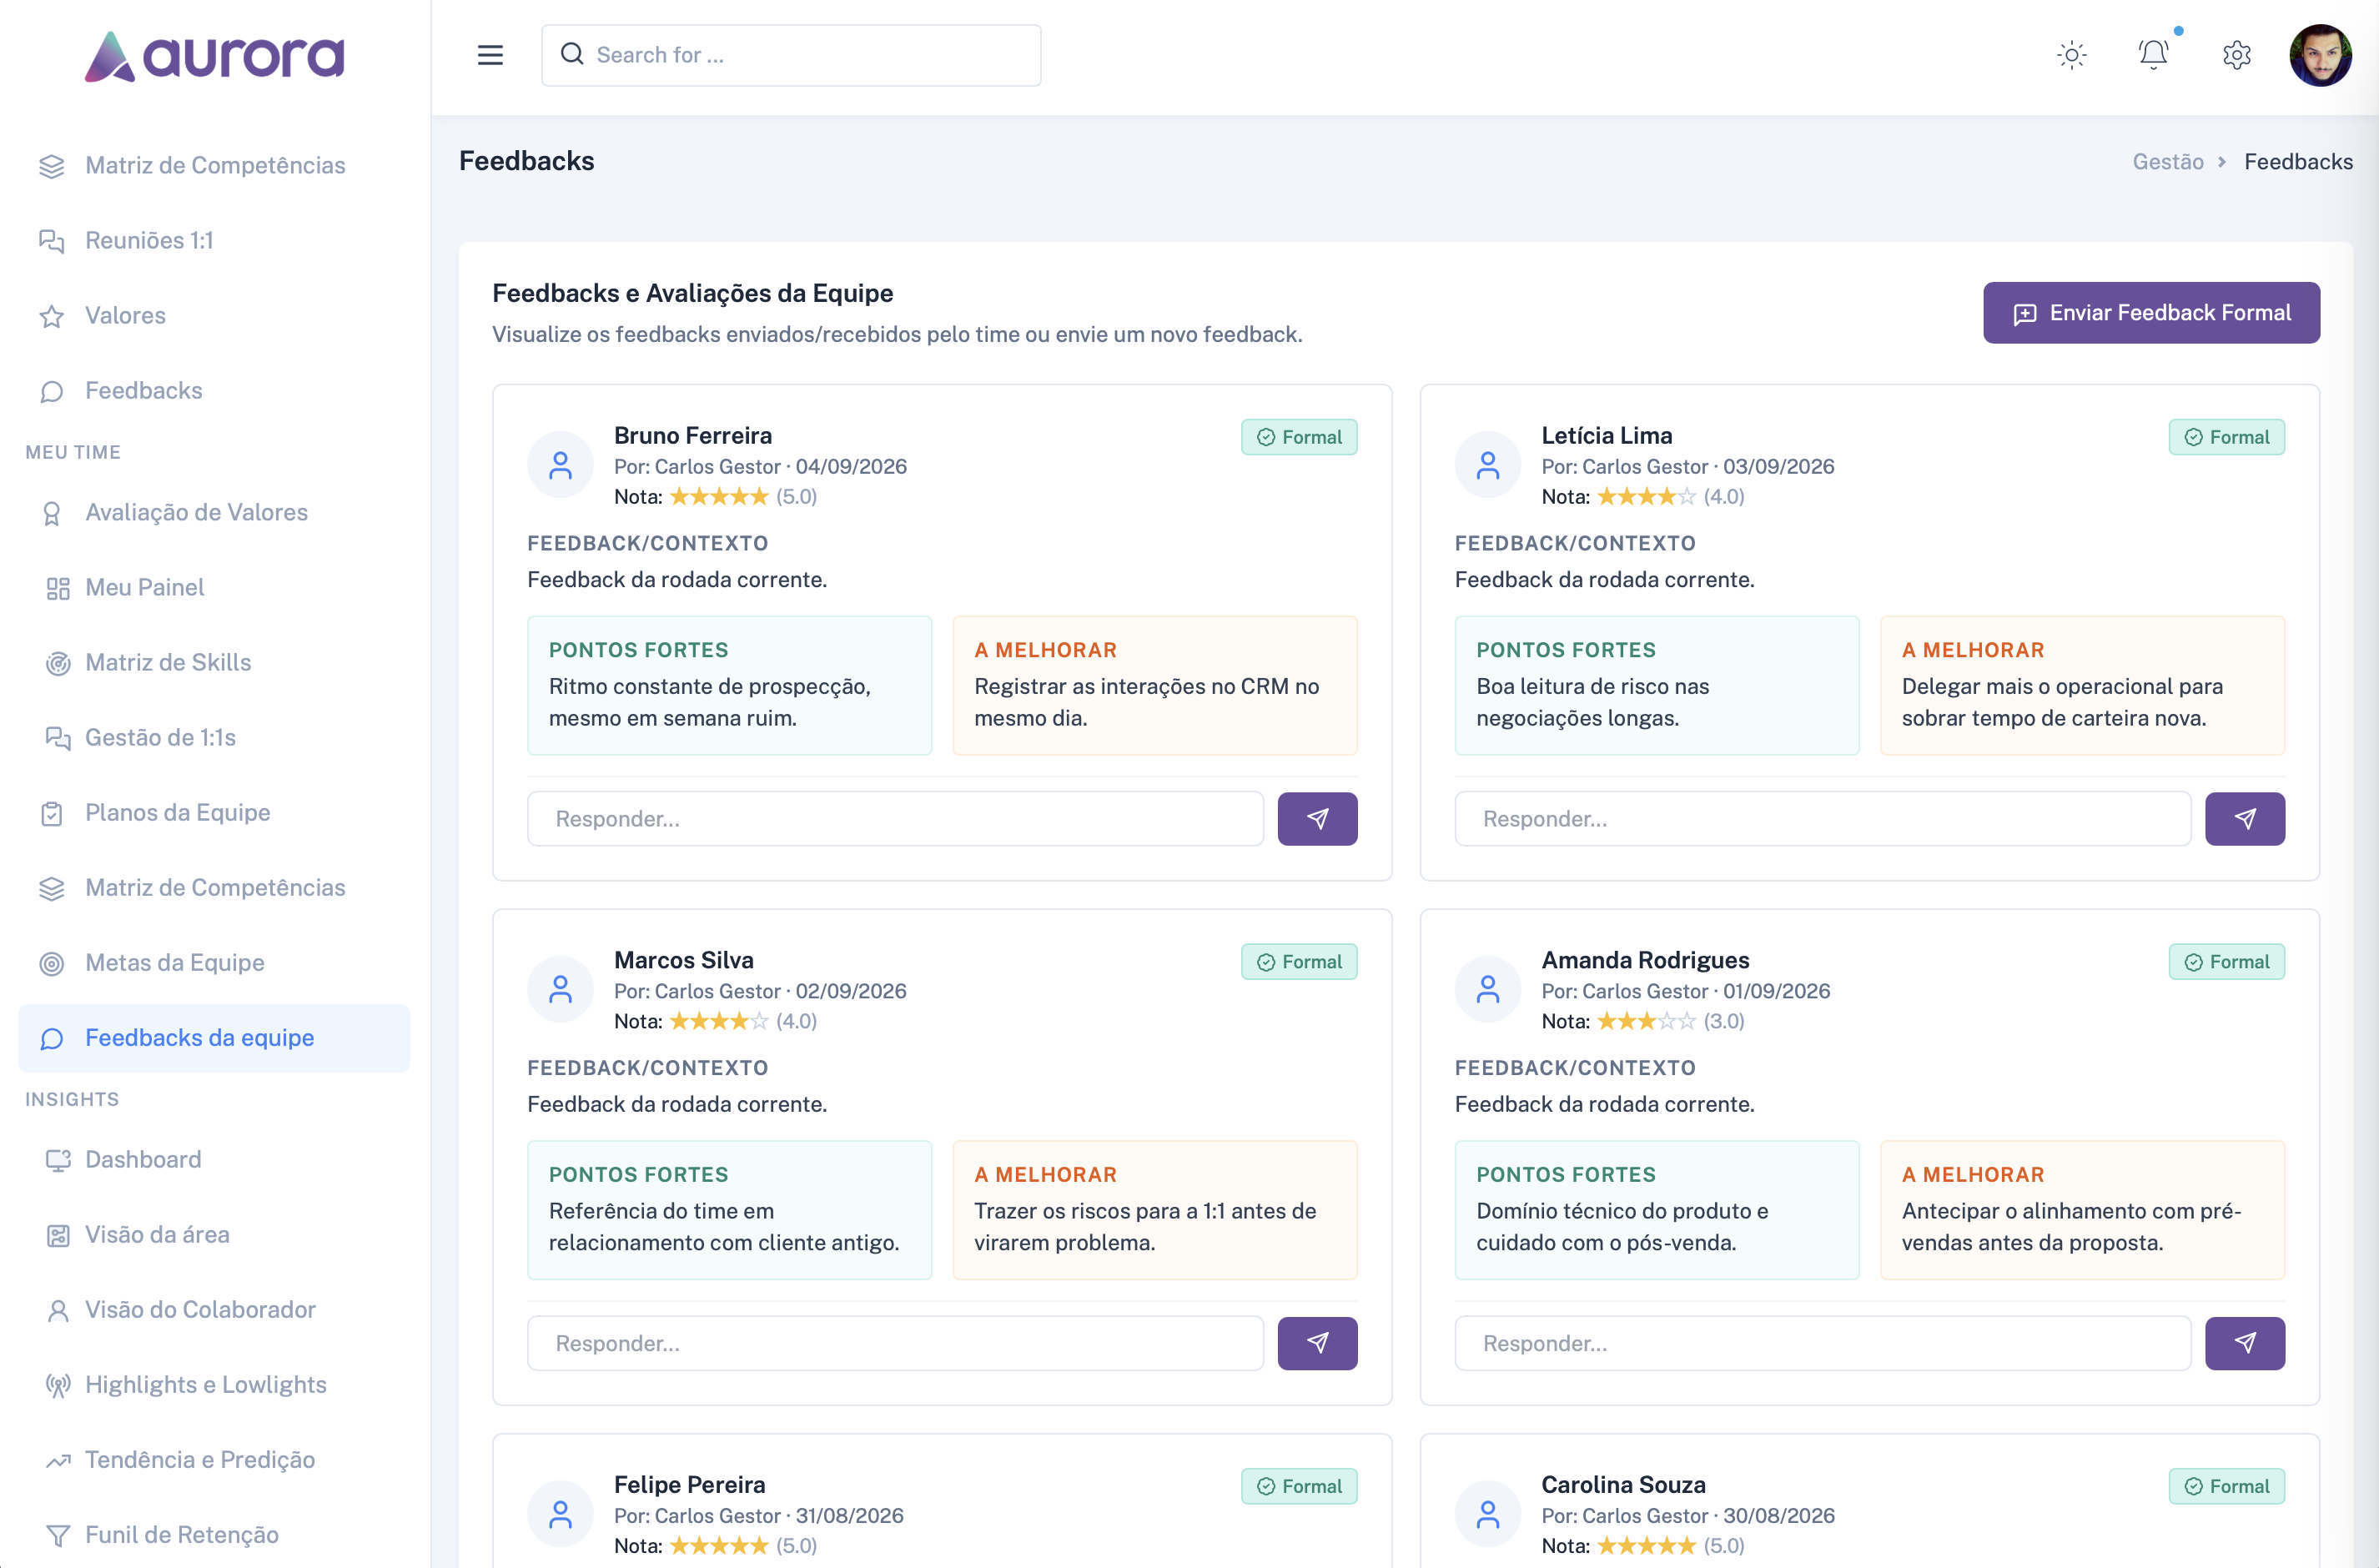
Task: Click Responder field on Marcos Silva card
Action: [895, 1343]
